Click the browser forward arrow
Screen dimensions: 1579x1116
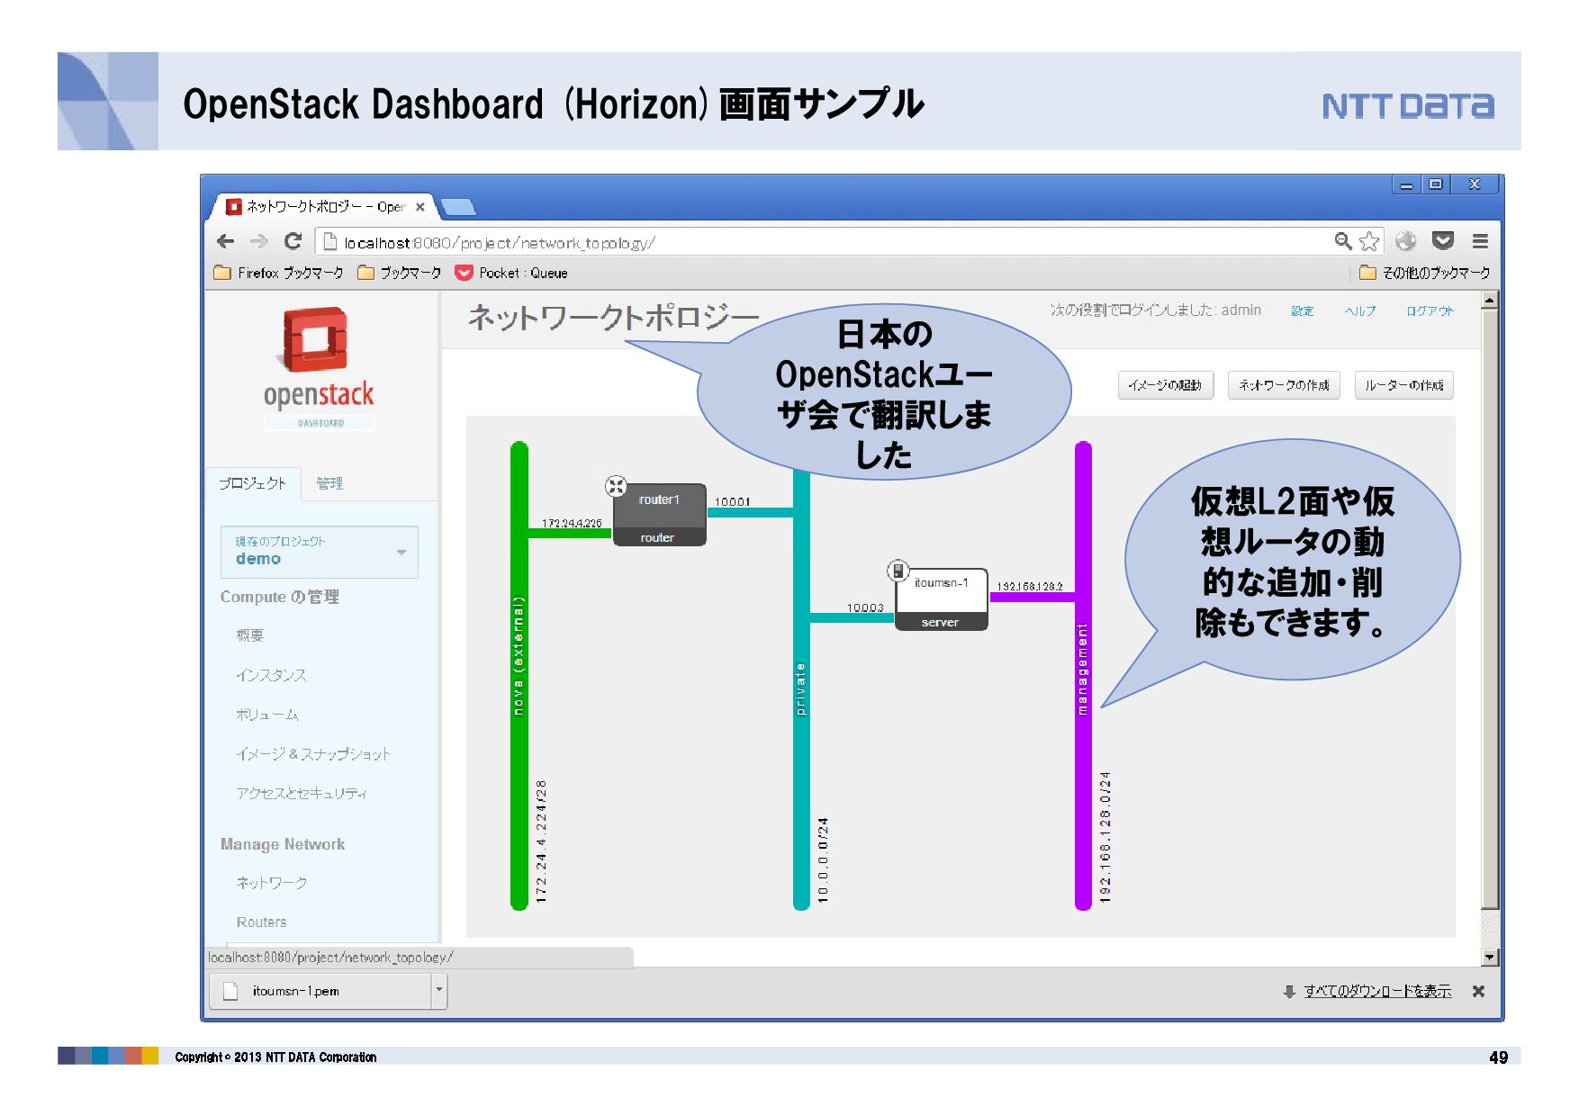coord(259,241)
